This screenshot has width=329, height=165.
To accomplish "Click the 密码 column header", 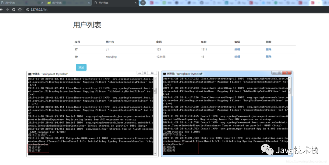I will click(x=159, y=42).
